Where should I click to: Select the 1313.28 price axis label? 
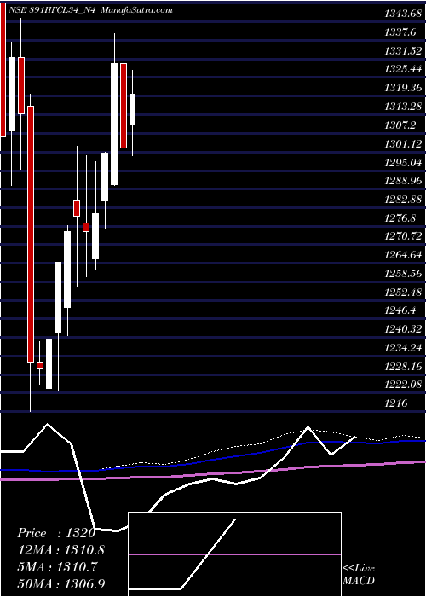point(403,107)
